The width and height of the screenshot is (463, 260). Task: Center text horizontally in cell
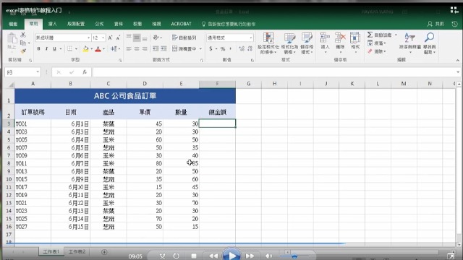tap(137, 48)
